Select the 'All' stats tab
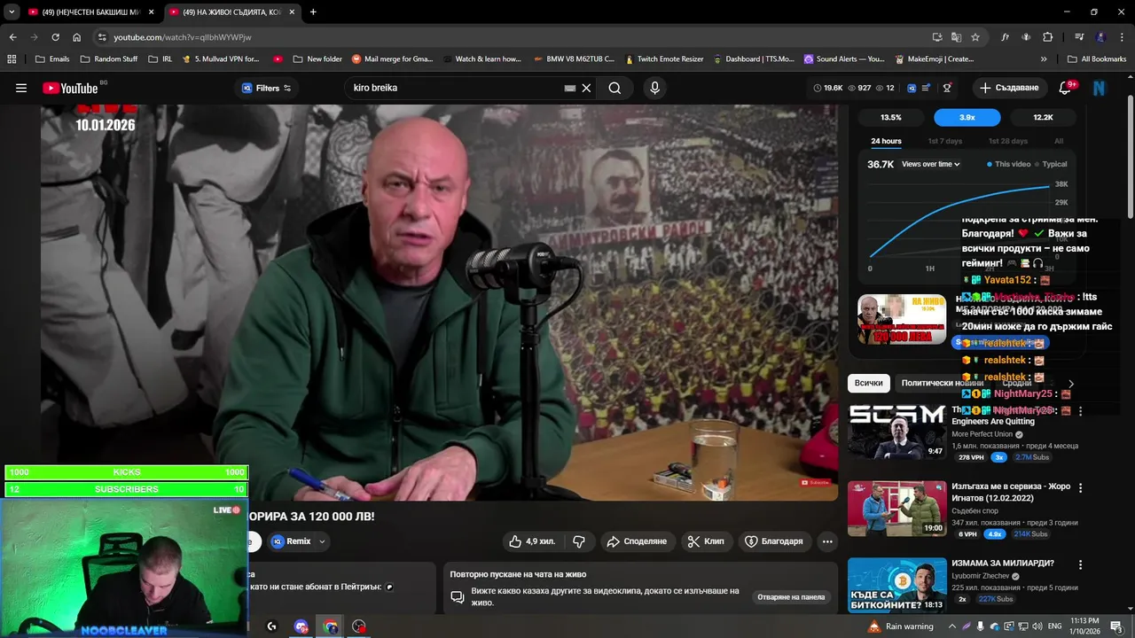 (1059, 141)
